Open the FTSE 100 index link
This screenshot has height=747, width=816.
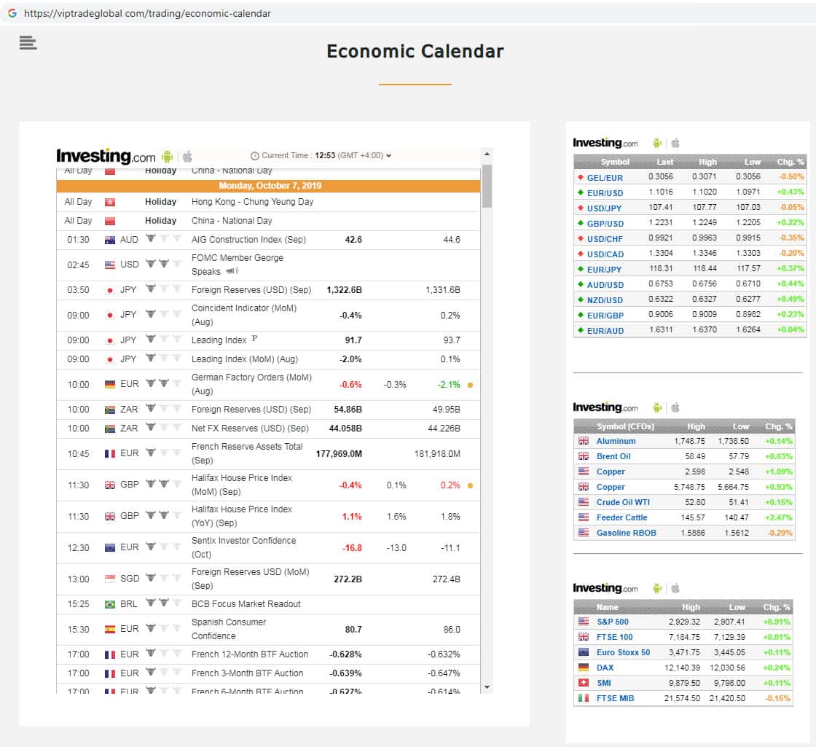pyautogui.click(x=615, y=637)
